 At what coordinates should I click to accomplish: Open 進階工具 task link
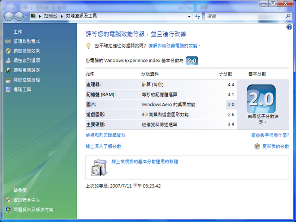click(x=22, y=89)
